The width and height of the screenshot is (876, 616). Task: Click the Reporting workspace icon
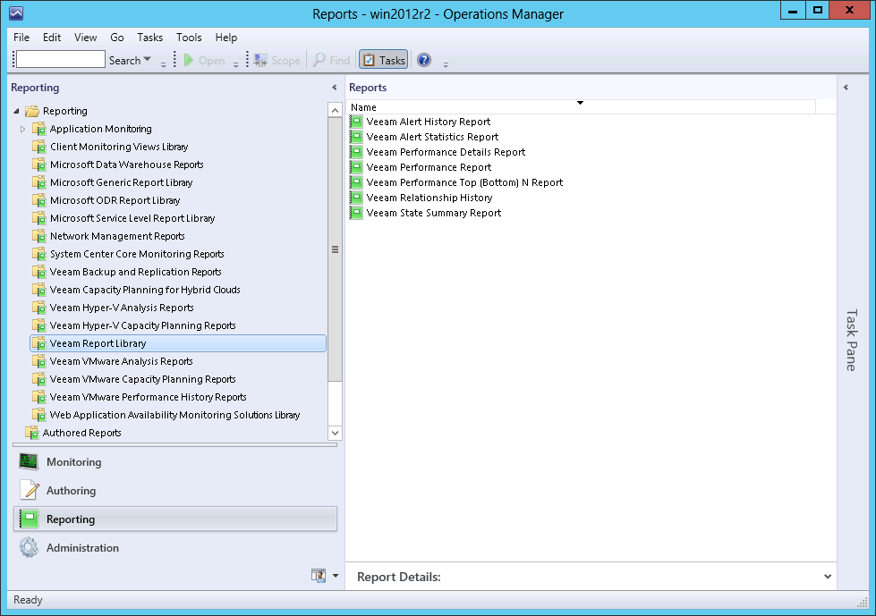pyautogui.click(x=29, y=519)
